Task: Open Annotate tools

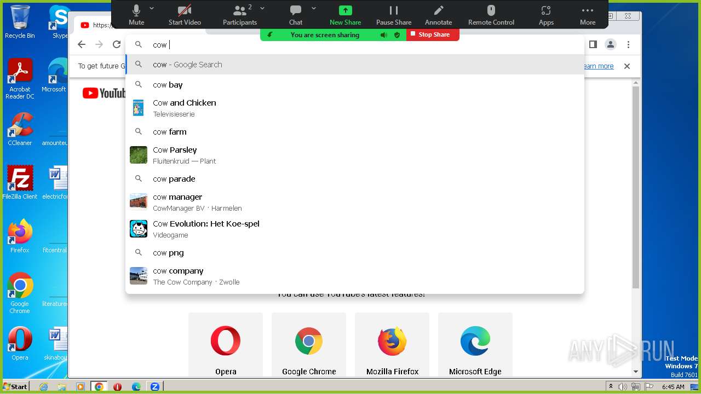Action: [439, 15]
